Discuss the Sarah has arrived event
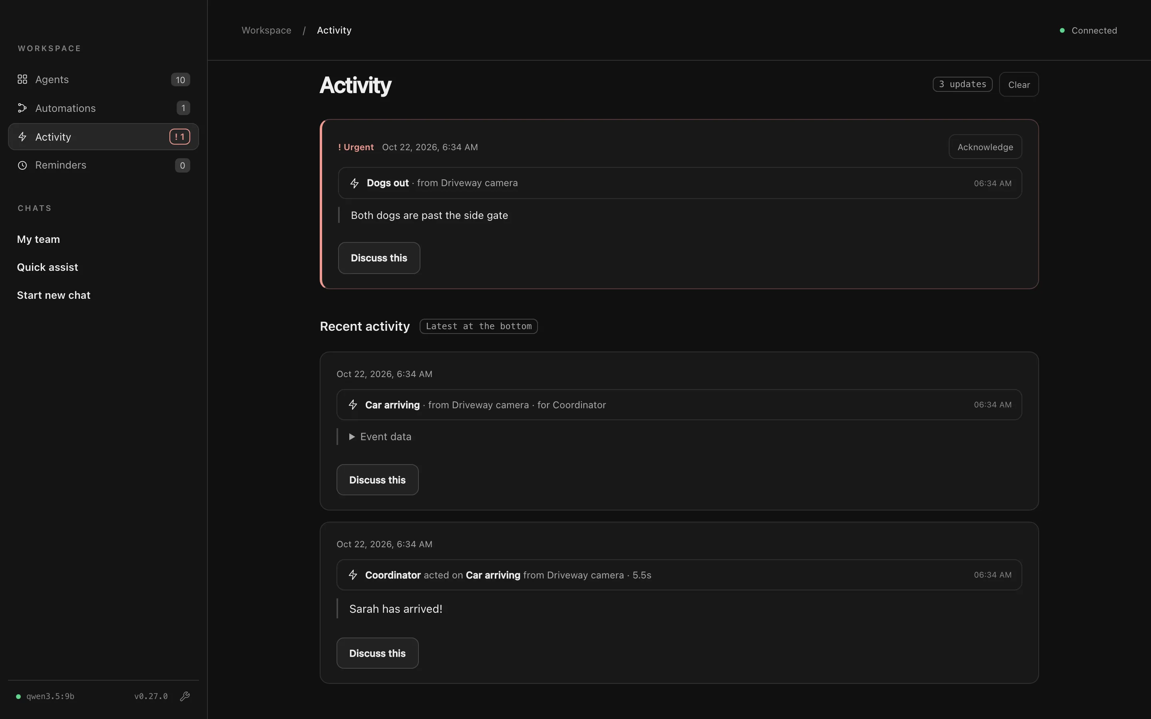1151x719 pixels. click(378, 653)
